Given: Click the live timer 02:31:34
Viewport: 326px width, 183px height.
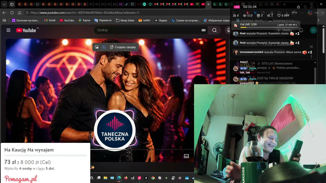Looking at the screenshot, I should [250, 7].
